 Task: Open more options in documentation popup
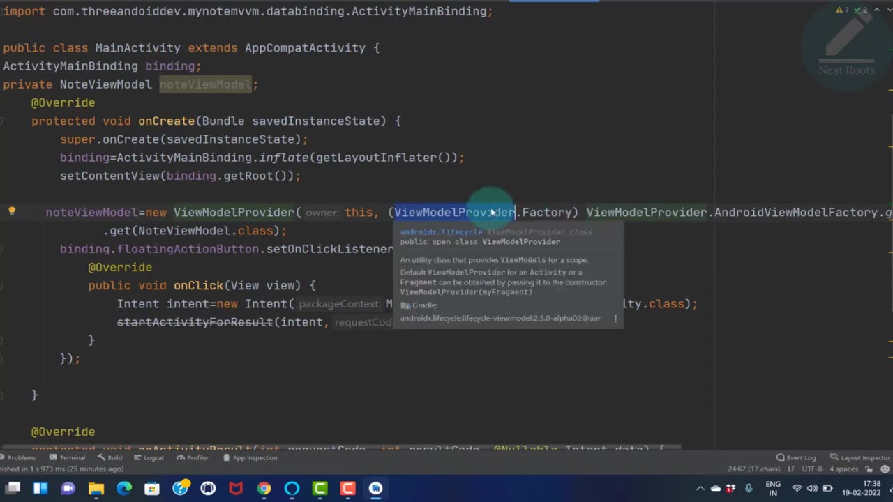(x=615, y=318)
